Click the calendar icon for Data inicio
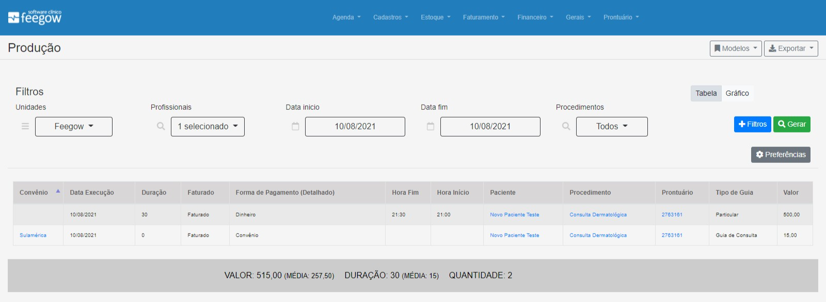Screen dimensions: 826x302 [295, 126]
